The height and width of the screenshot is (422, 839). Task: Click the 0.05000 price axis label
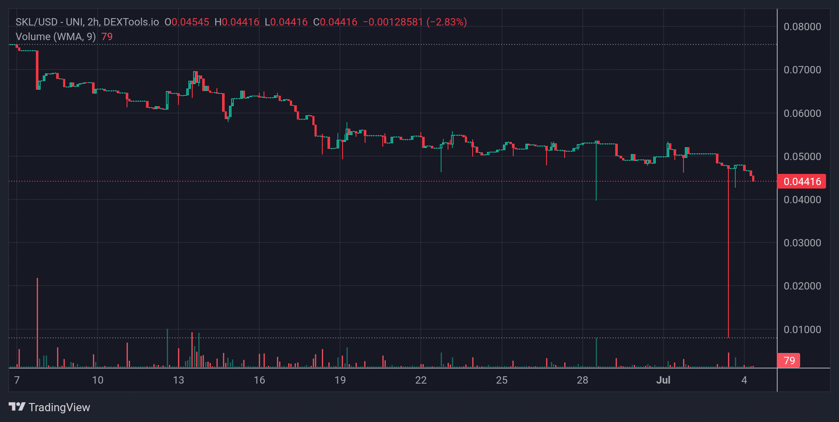click(x=802, y=157)
